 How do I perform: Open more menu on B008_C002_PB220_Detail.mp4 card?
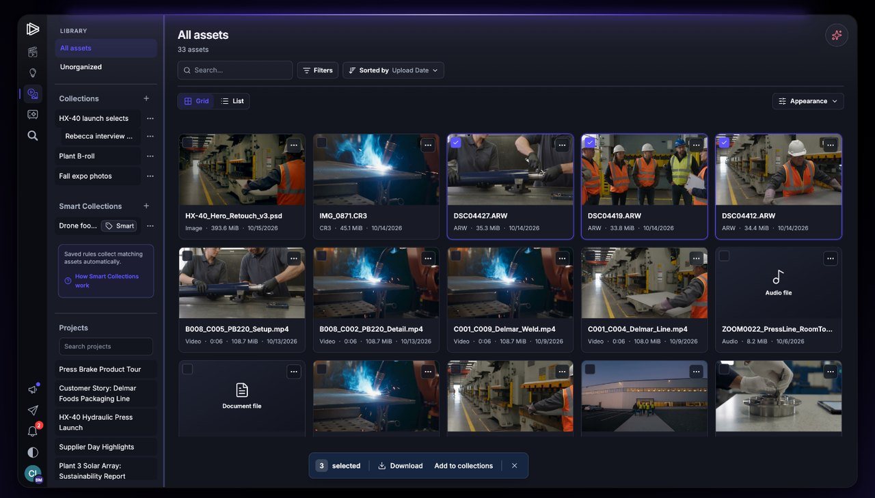tap(428, 258)
